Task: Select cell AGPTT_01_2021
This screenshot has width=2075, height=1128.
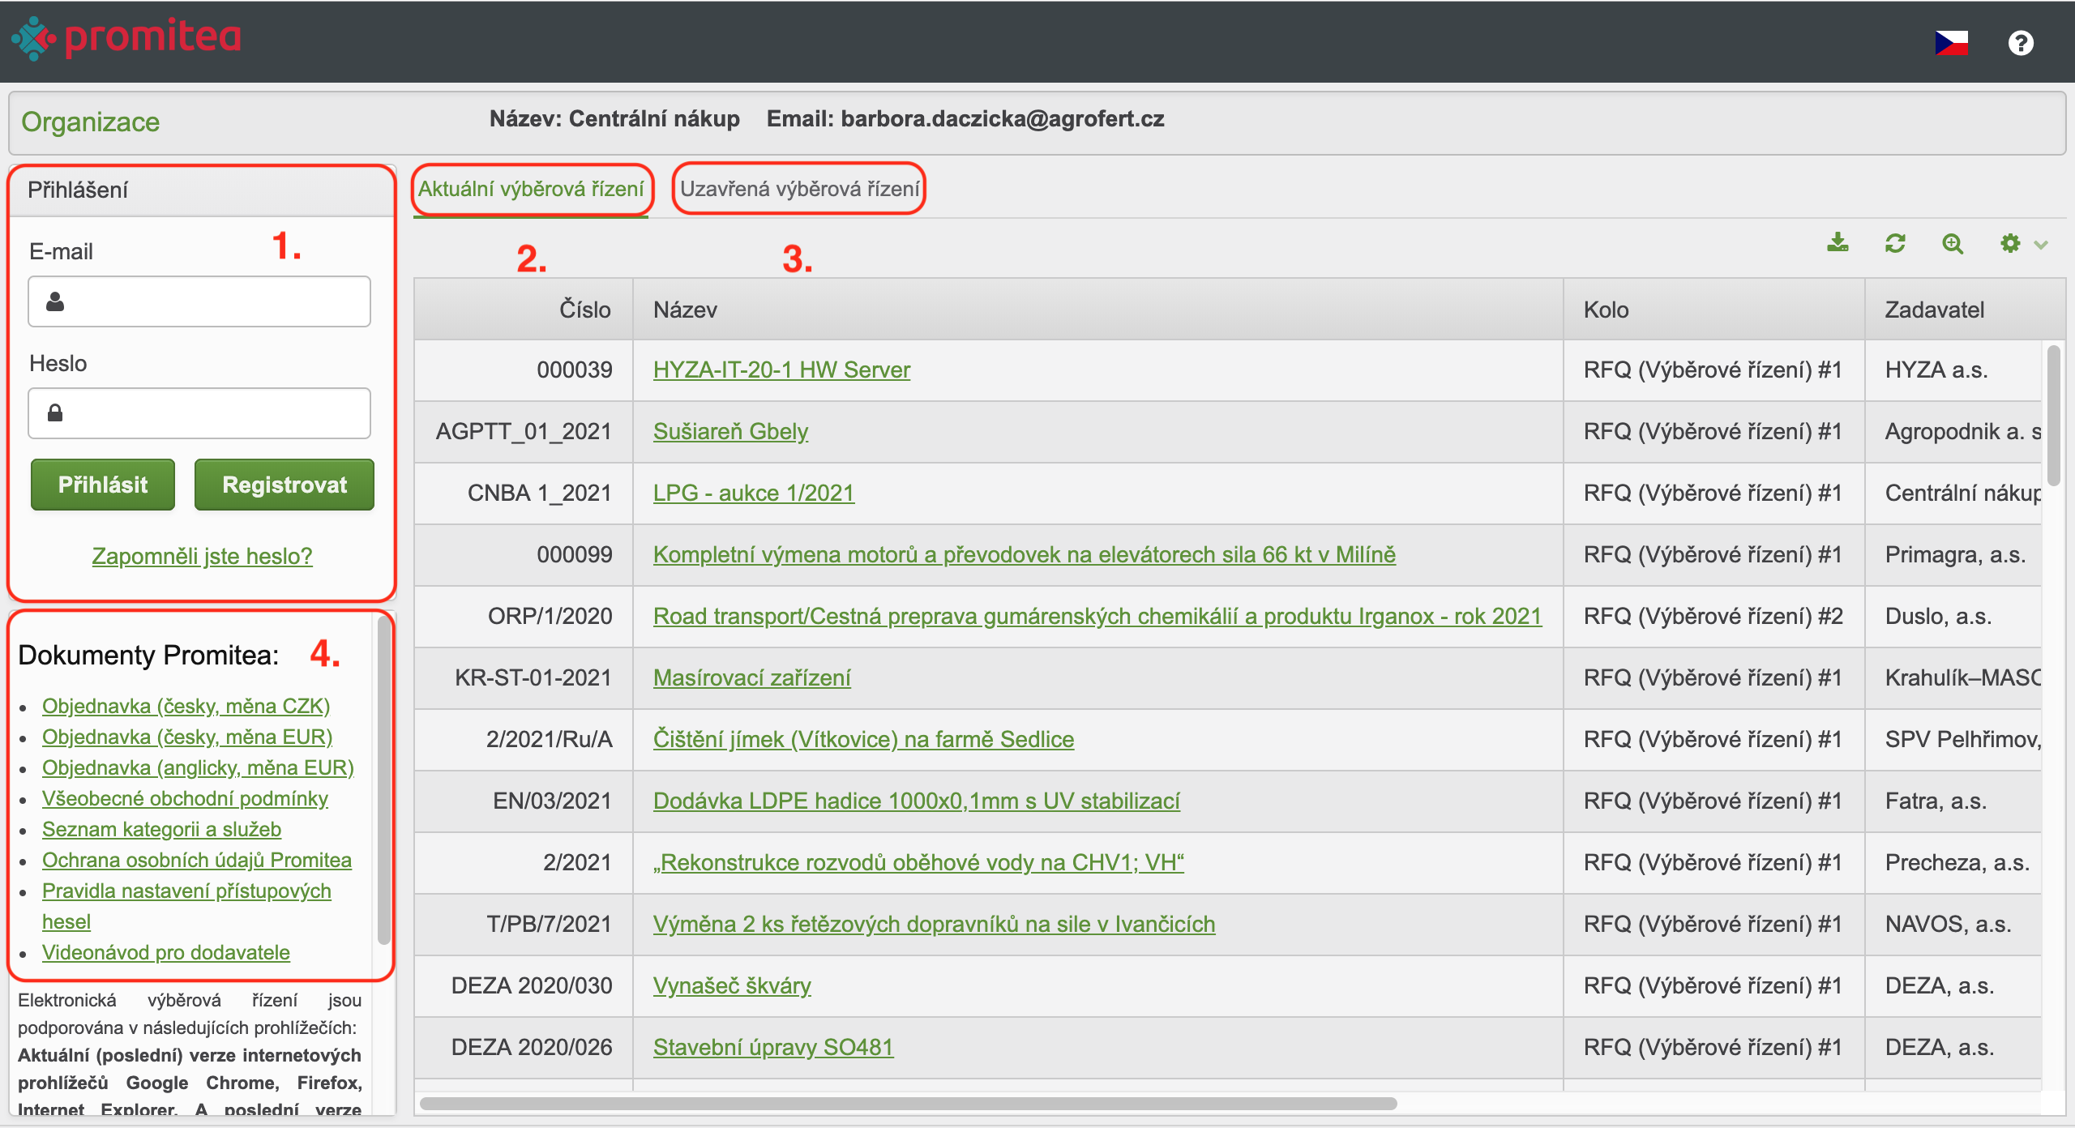Action: (x=524, y=431)
